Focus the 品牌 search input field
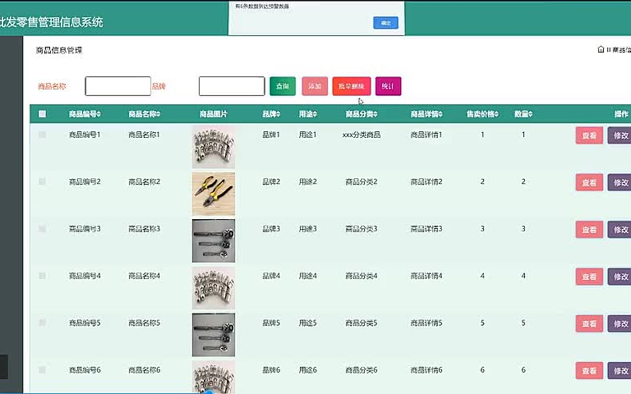Viewport: 631px width, 394px height. (x=232, y=86)
